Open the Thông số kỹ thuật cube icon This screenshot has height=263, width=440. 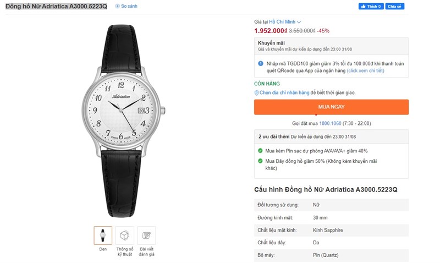(124, 235)
